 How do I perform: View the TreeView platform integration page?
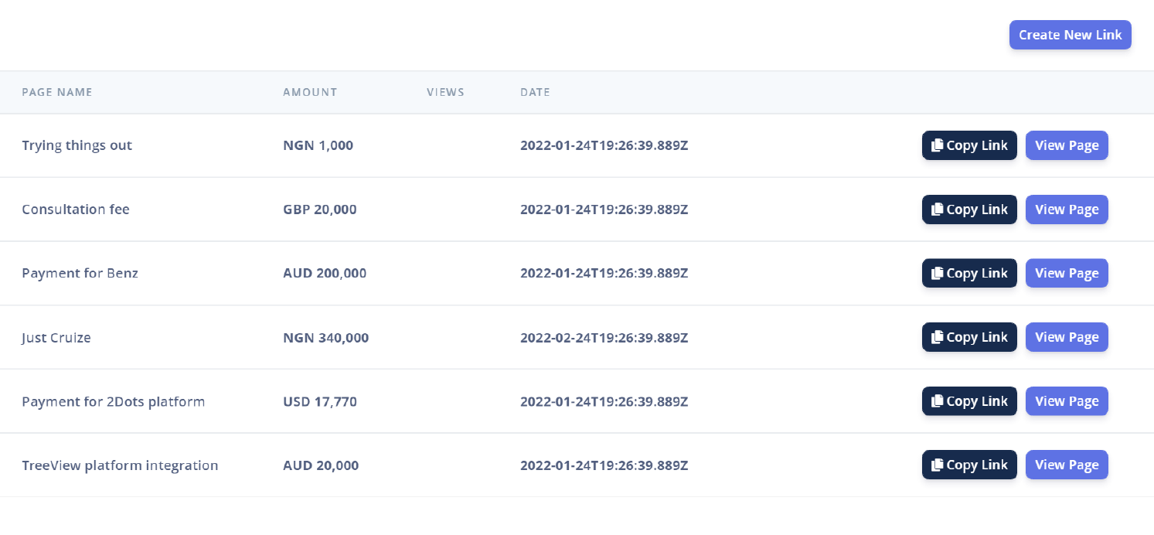(1066, 465)
